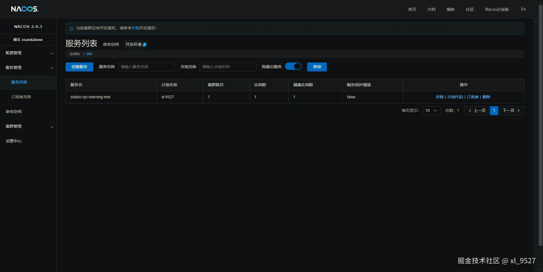Image resolution: width=543 pixels, height=272 pixels.
Task: Expand the 集群管理 sidebar menu
Action: (x=28, y=127)
